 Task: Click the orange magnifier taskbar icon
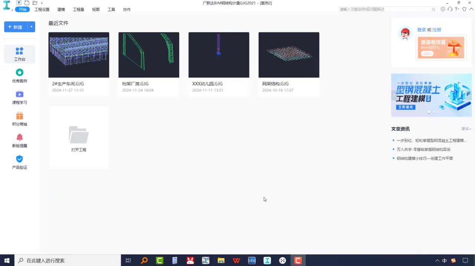144,260
